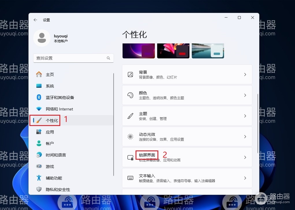Open 游戏 settings category

73,167
